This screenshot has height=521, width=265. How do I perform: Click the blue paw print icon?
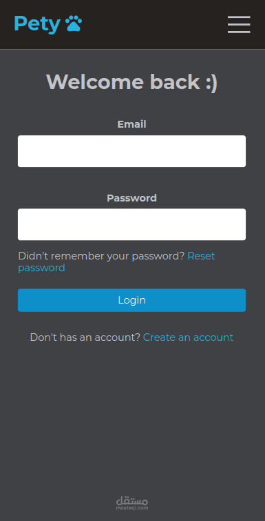(x=73, y=23)
